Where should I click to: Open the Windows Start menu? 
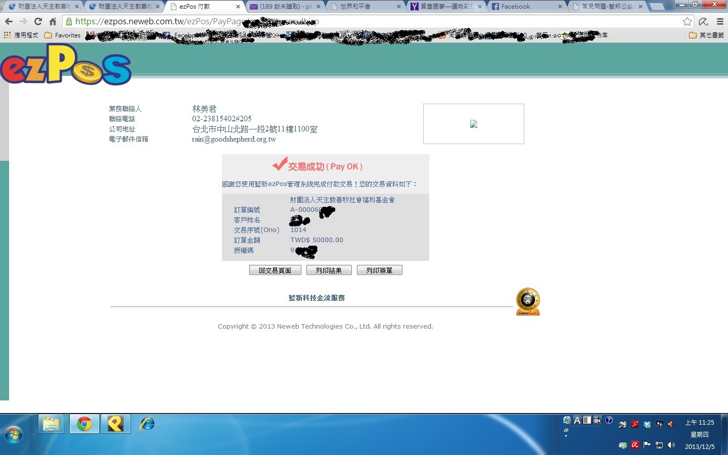point(14,434)
